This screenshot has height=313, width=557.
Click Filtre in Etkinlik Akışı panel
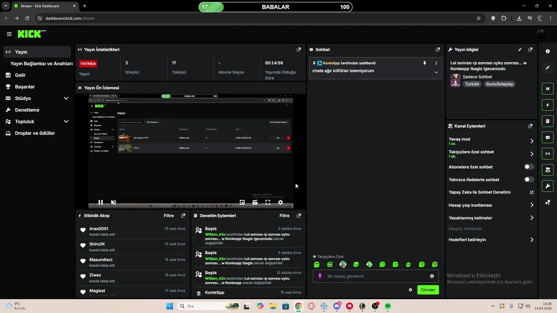[x=169, y=216]
